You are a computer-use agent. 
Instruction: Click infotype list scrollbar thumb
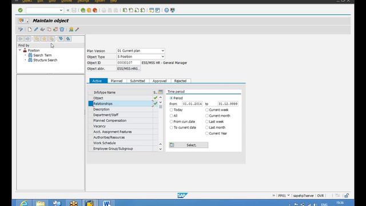click(x=161, y=107)
